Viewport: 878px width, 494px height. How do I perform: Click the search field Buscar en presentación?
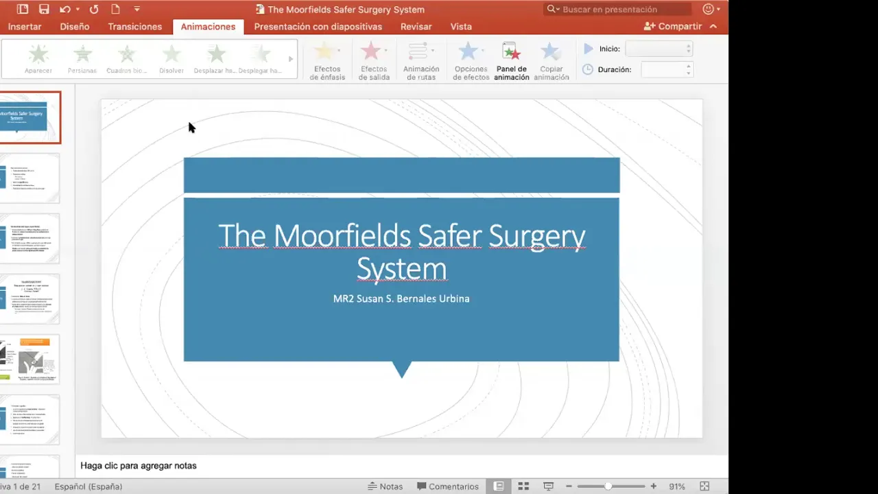click(617, 9)
